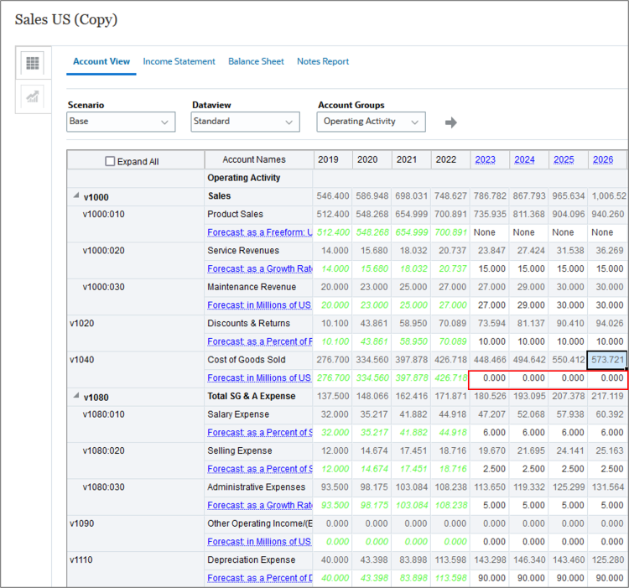Screen dimensions: 629x588
Task: Open the forecast link under Product Sales
Action: pyautogui.click(x=259, y=232)
